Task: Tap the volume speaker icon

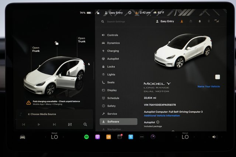Action: [214, 137]
